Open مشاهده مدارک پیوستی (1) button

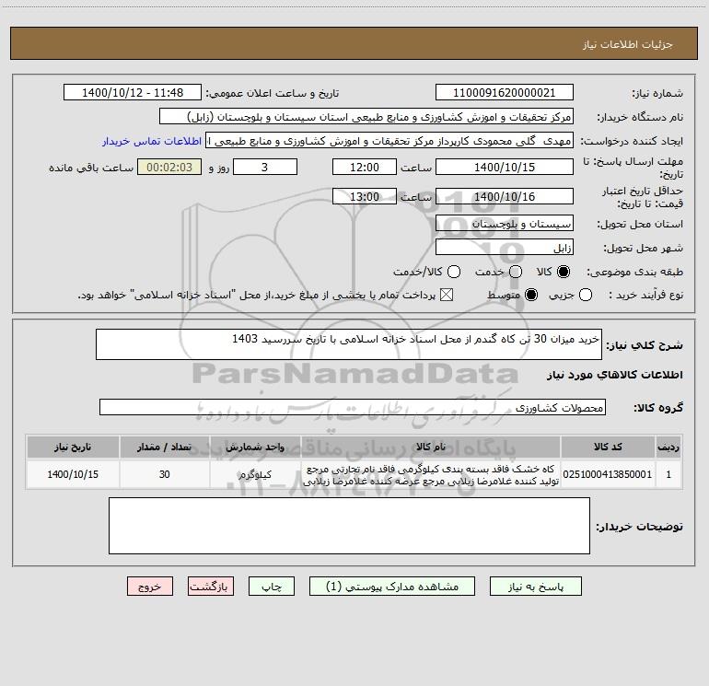pyautogui.click(x=392, y=586)
